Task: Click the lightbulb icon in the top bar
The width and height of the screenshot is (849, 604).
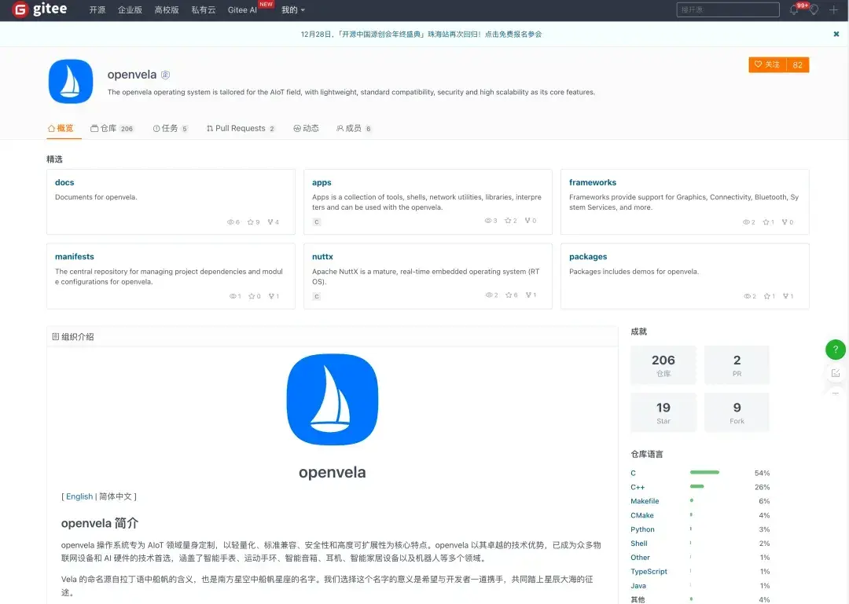Action: click(x=814, y=9)
